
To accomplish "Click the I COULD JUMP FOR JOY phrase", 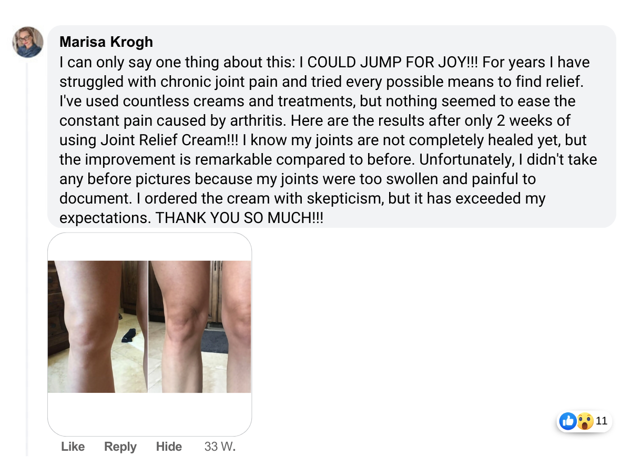I will [382, 63].
